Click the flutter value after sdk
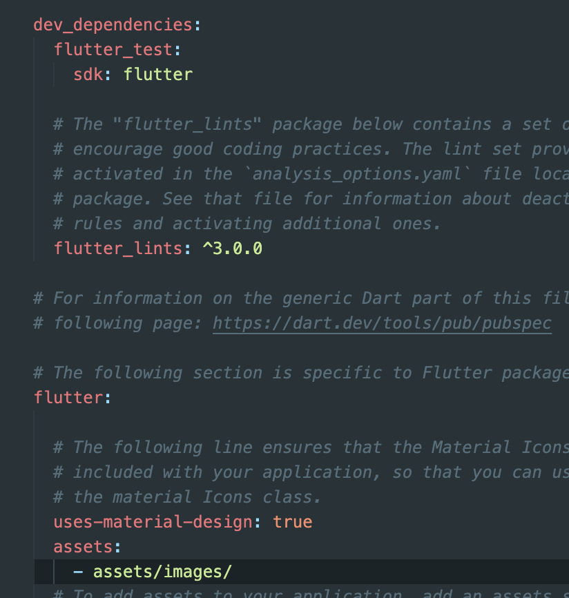 point(158,75)
